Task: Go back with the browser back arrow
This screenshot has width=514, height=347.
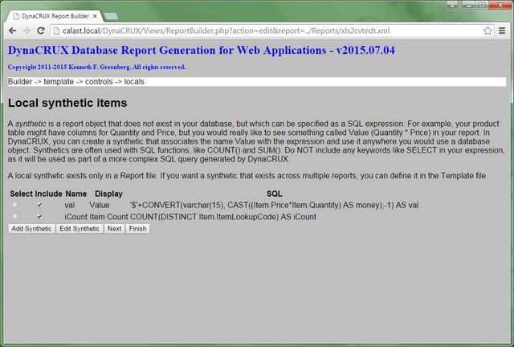Action: tap(13, 31)
